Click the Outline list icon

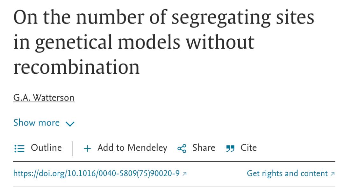(19, 148)
